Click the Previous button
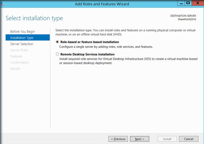The image size is (204, 144). [118, 139]
